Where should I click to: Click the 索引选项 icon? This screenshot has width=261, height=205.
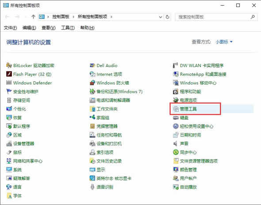point(92,152)
